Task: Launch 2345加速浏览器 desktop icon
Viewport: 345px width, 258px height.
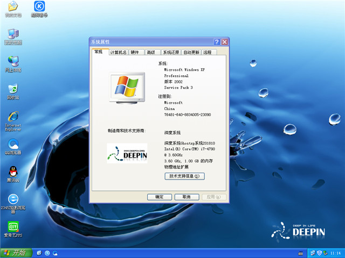Action: click(13, 204)
